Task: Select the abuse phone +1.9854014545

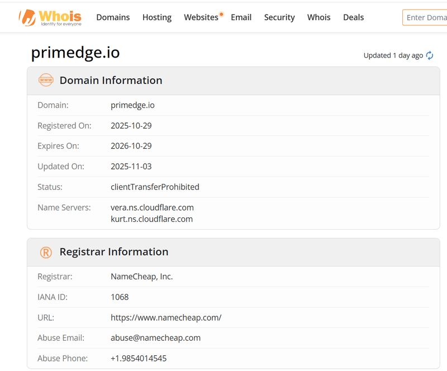Action: pyautogui.click(x=139, y=359)
